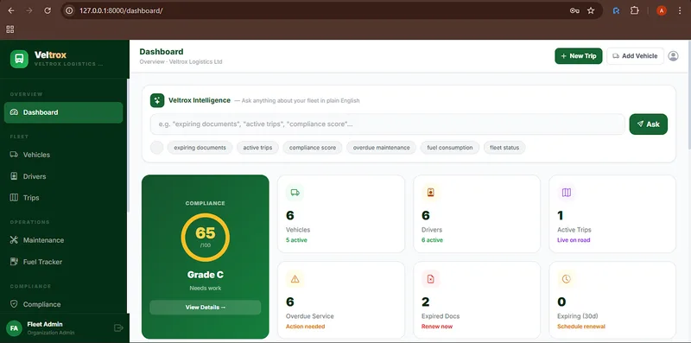Click the Veltrox bus logo icon

click(19, 59)
